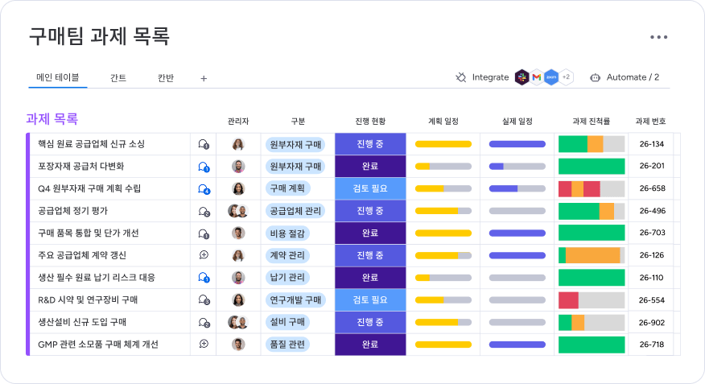Open conversation icon for 공급업체 정기 평가

point(204,212)
